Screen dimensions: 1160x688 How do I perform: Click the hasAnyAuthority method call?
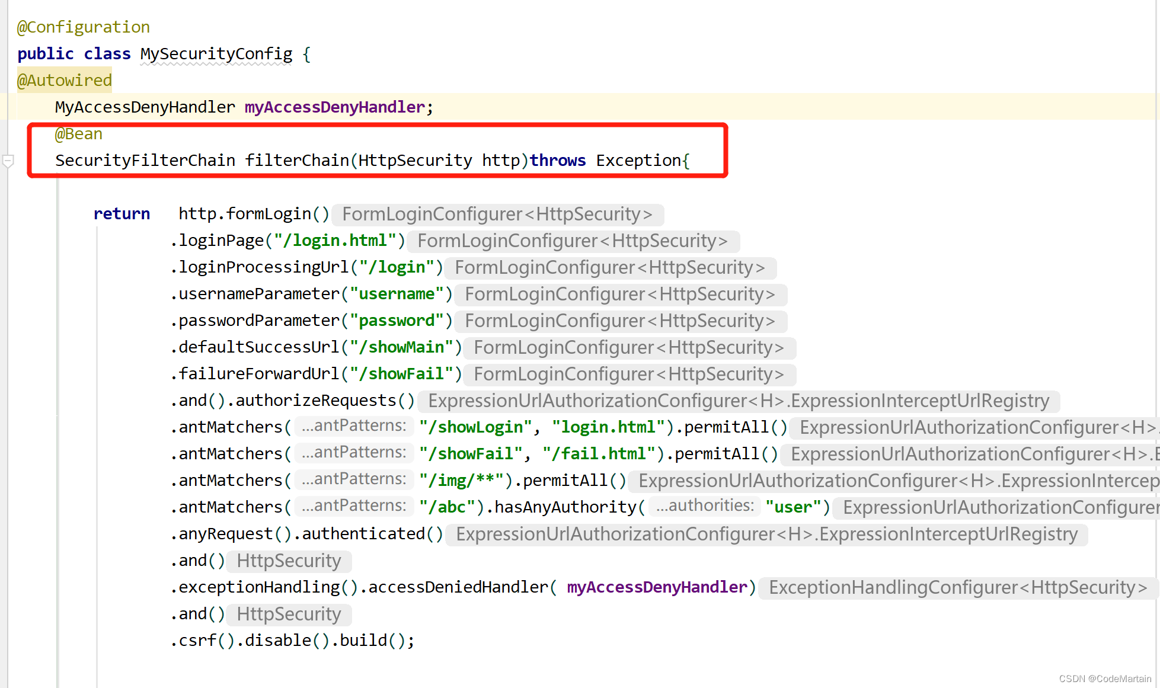[566, 507]
